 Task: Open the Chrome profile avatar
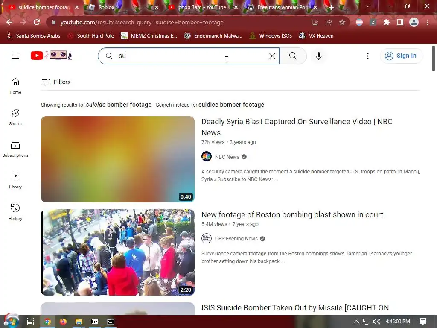pyautogui.click(x=414, y=22)
